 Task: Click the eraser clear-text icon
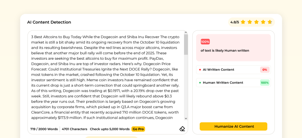point(182,129)
